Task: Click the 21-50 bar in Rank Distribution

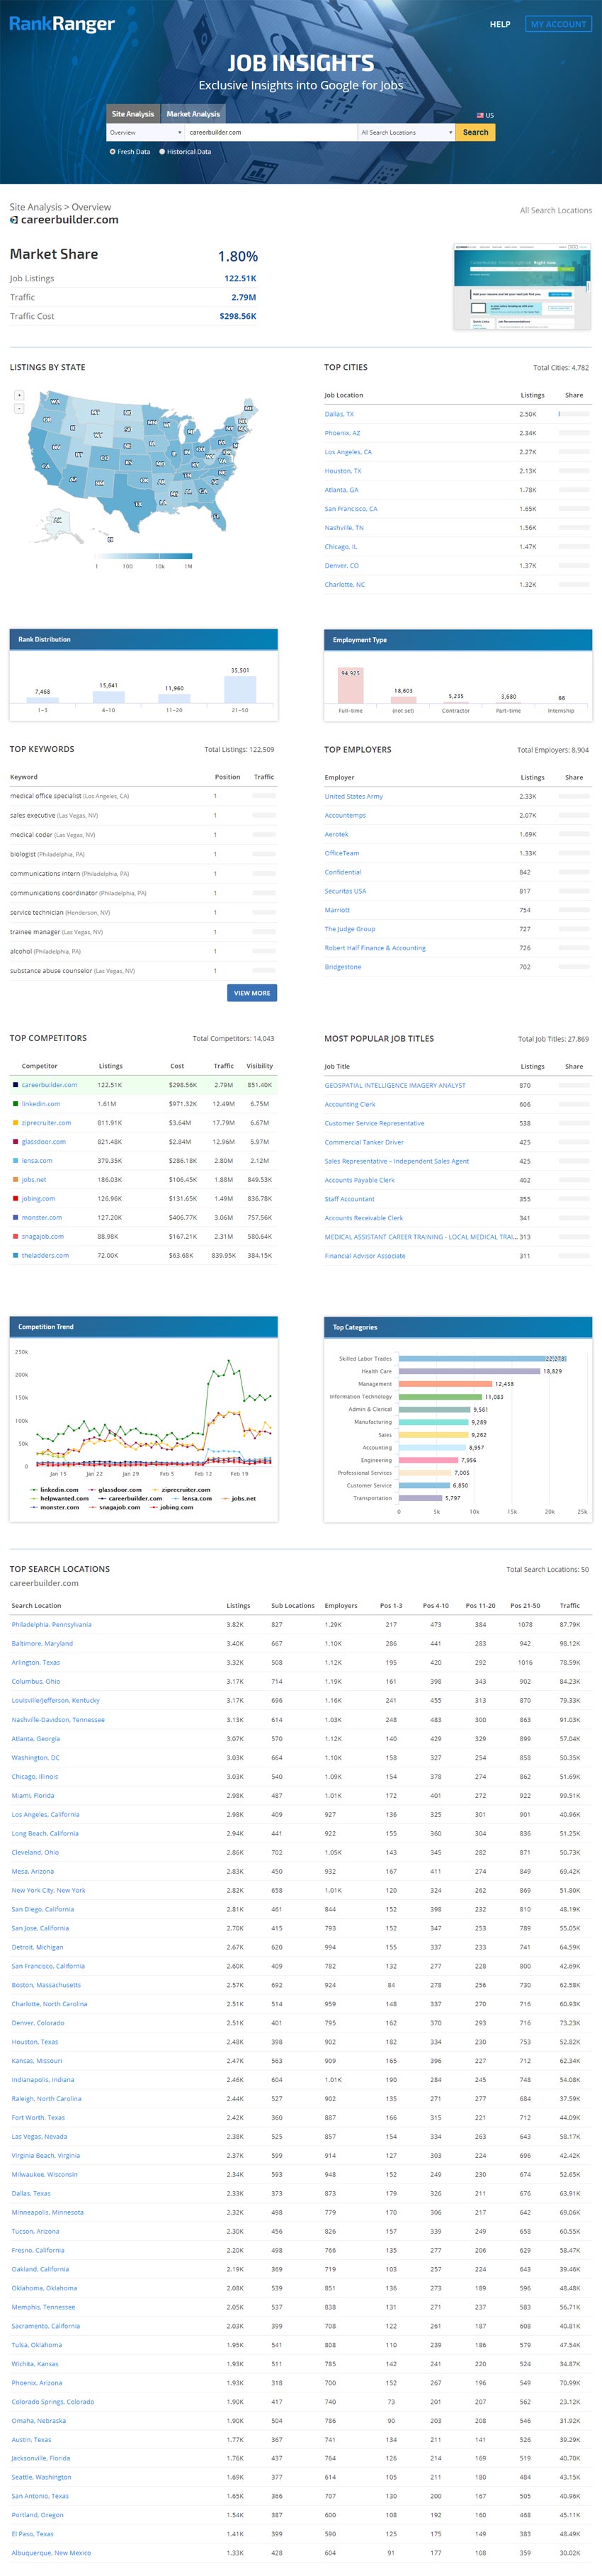Action: pos(240,689)
